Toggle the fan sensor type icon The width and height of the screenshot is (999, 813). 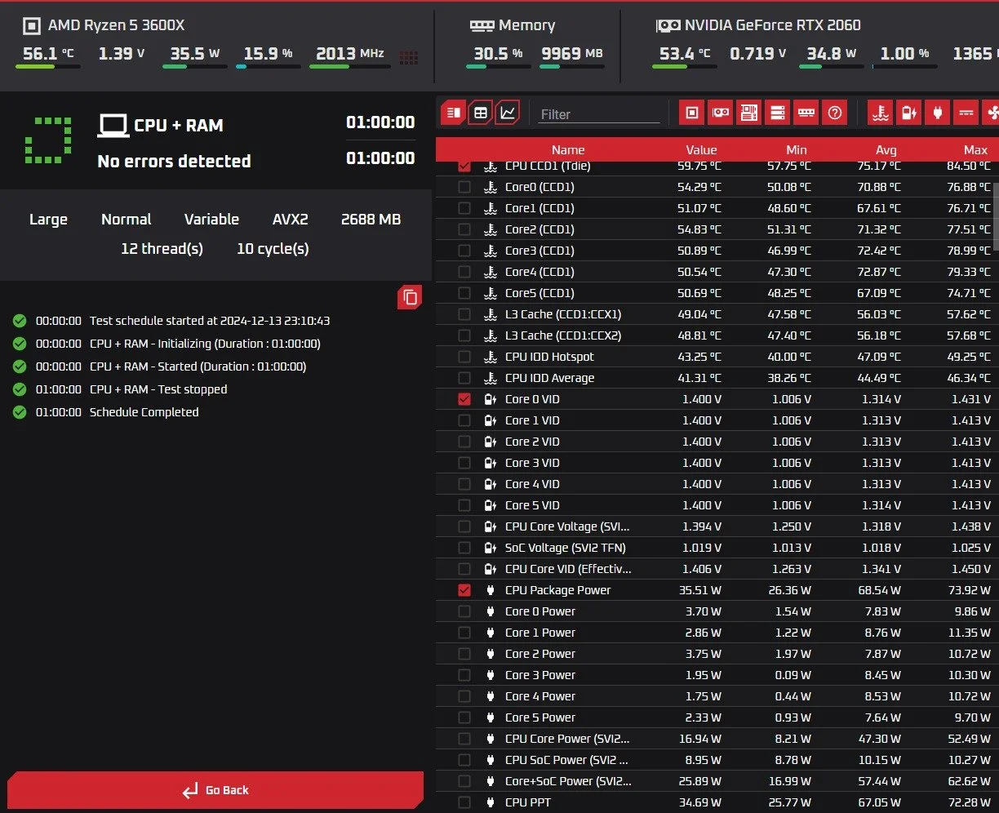tap(991, 113)
